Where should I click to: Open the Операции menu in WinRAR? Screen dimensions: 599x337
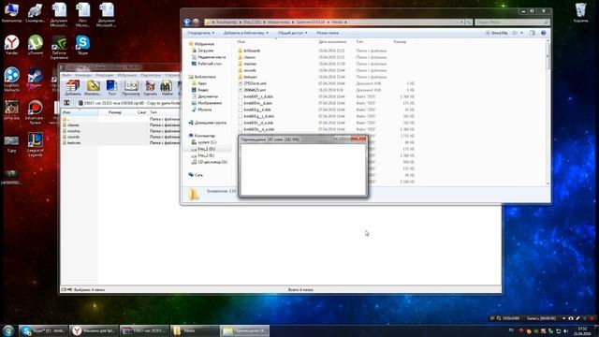coord(104,75)
